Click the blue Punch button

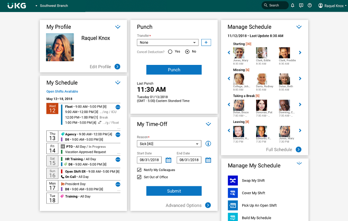[174, 70]
